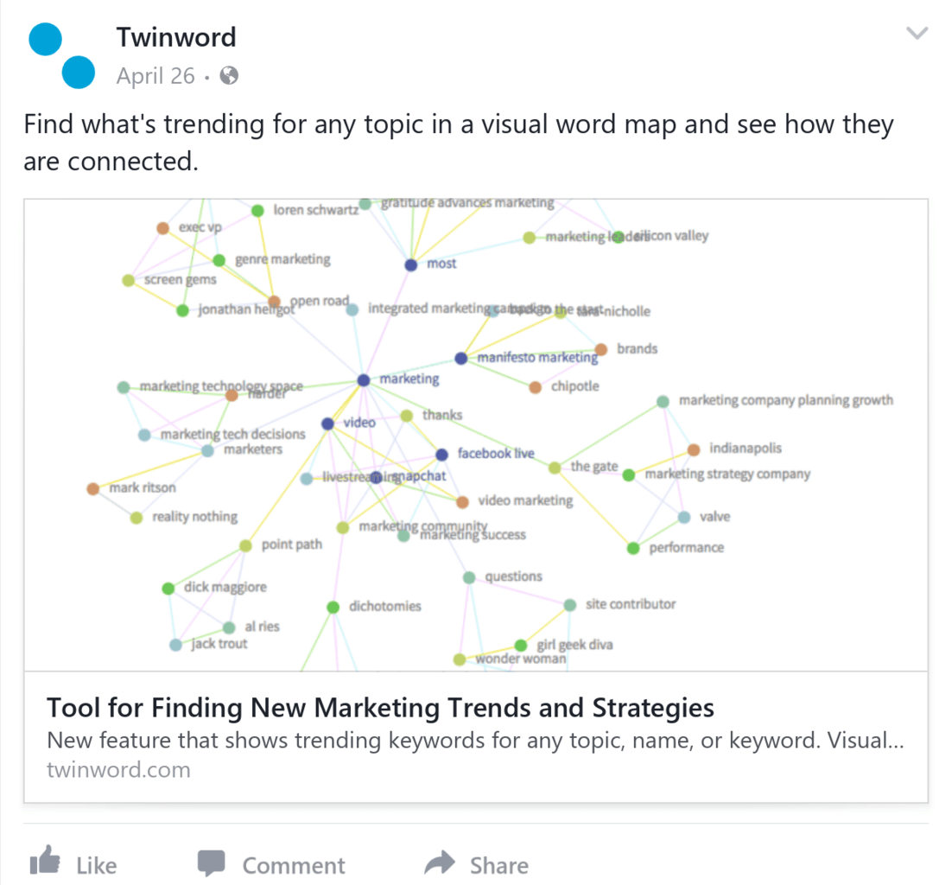This screenshot has height=885, width=939.
Task: Open the word map preview image
Action: point(469,432)
